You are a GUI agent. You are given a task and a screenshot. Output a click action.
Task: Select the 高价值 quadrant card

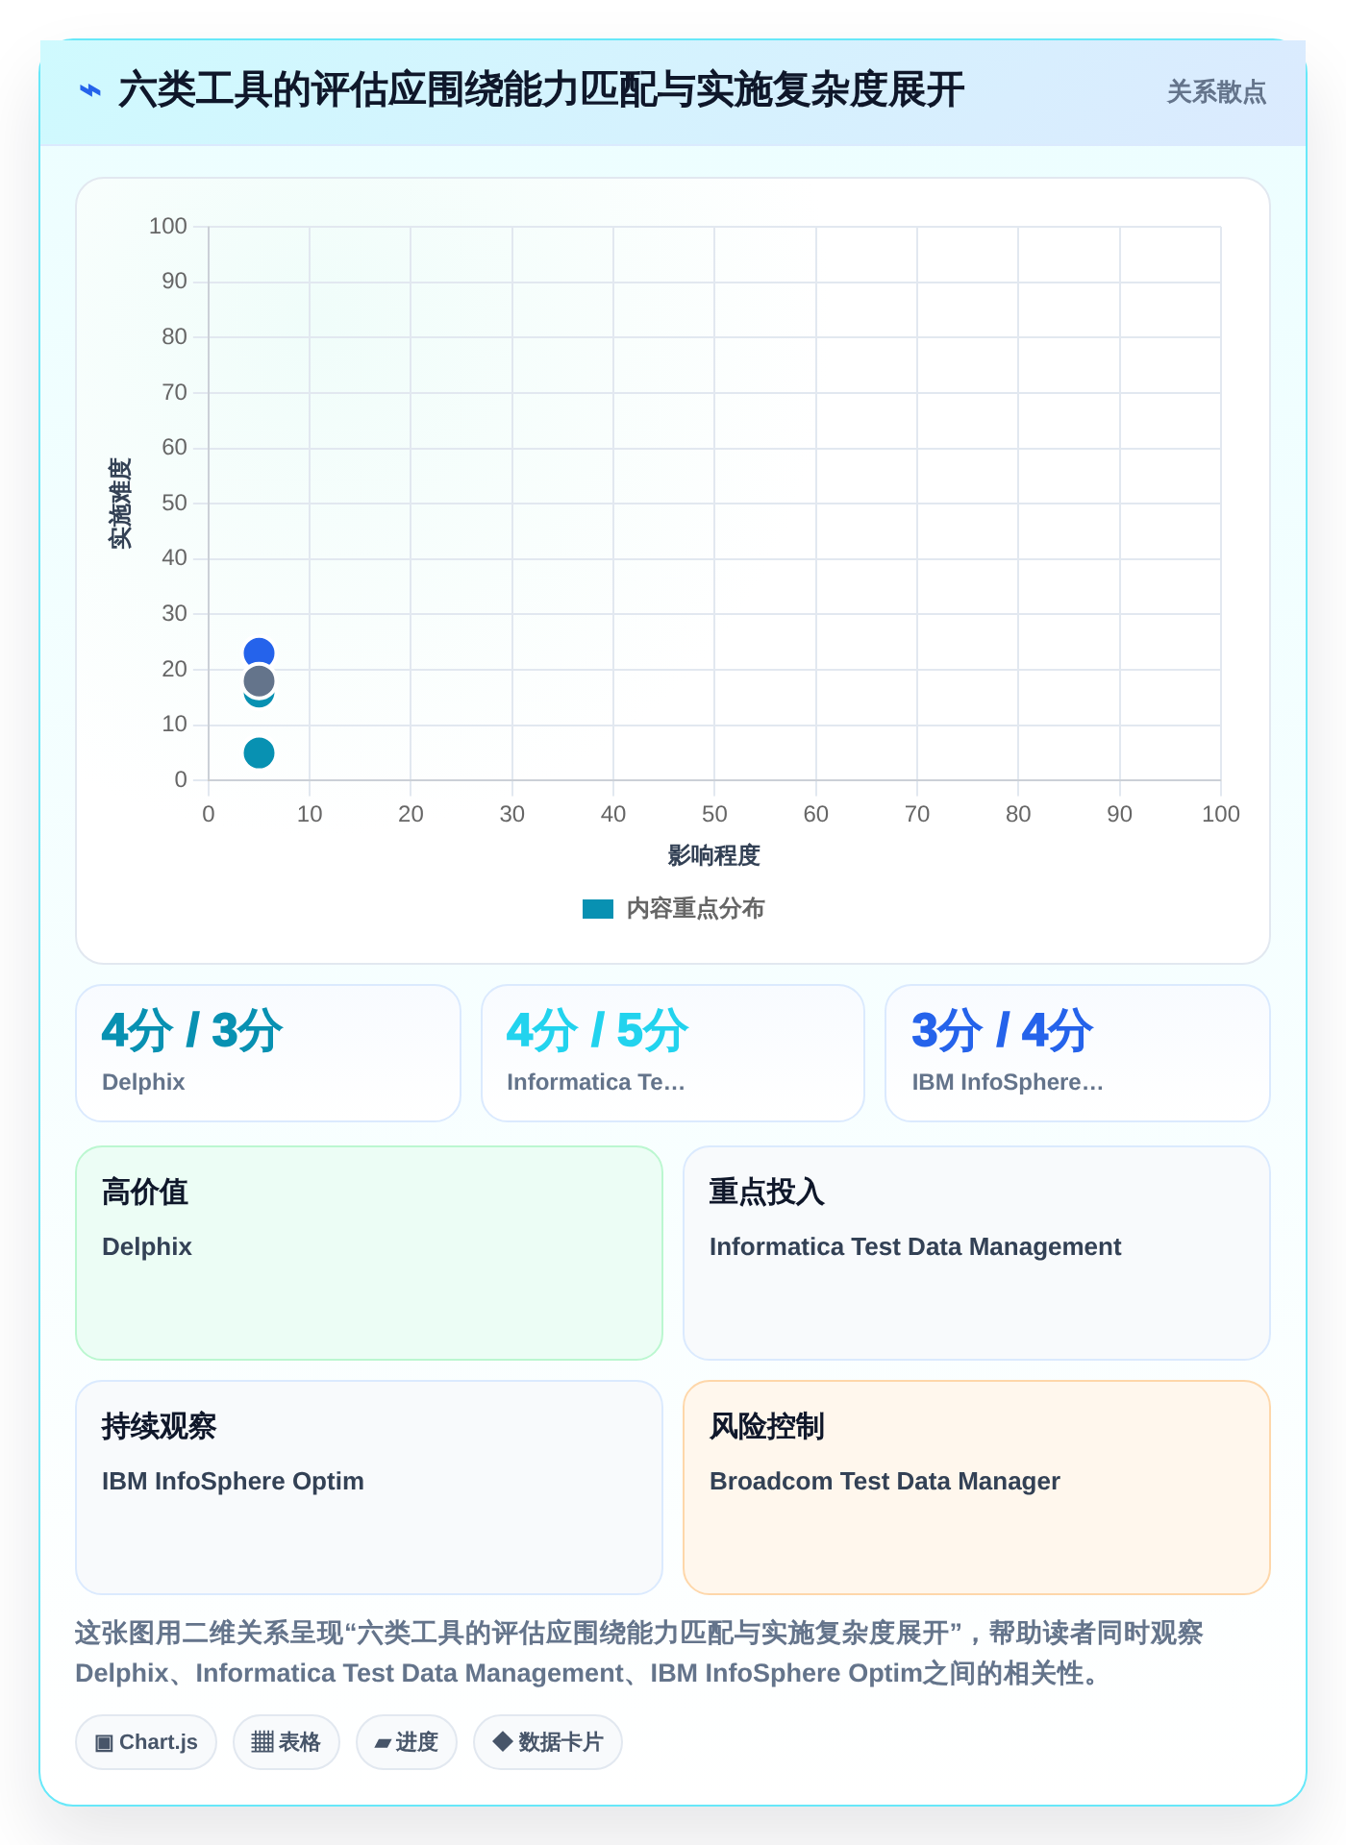pos(369,1252)
